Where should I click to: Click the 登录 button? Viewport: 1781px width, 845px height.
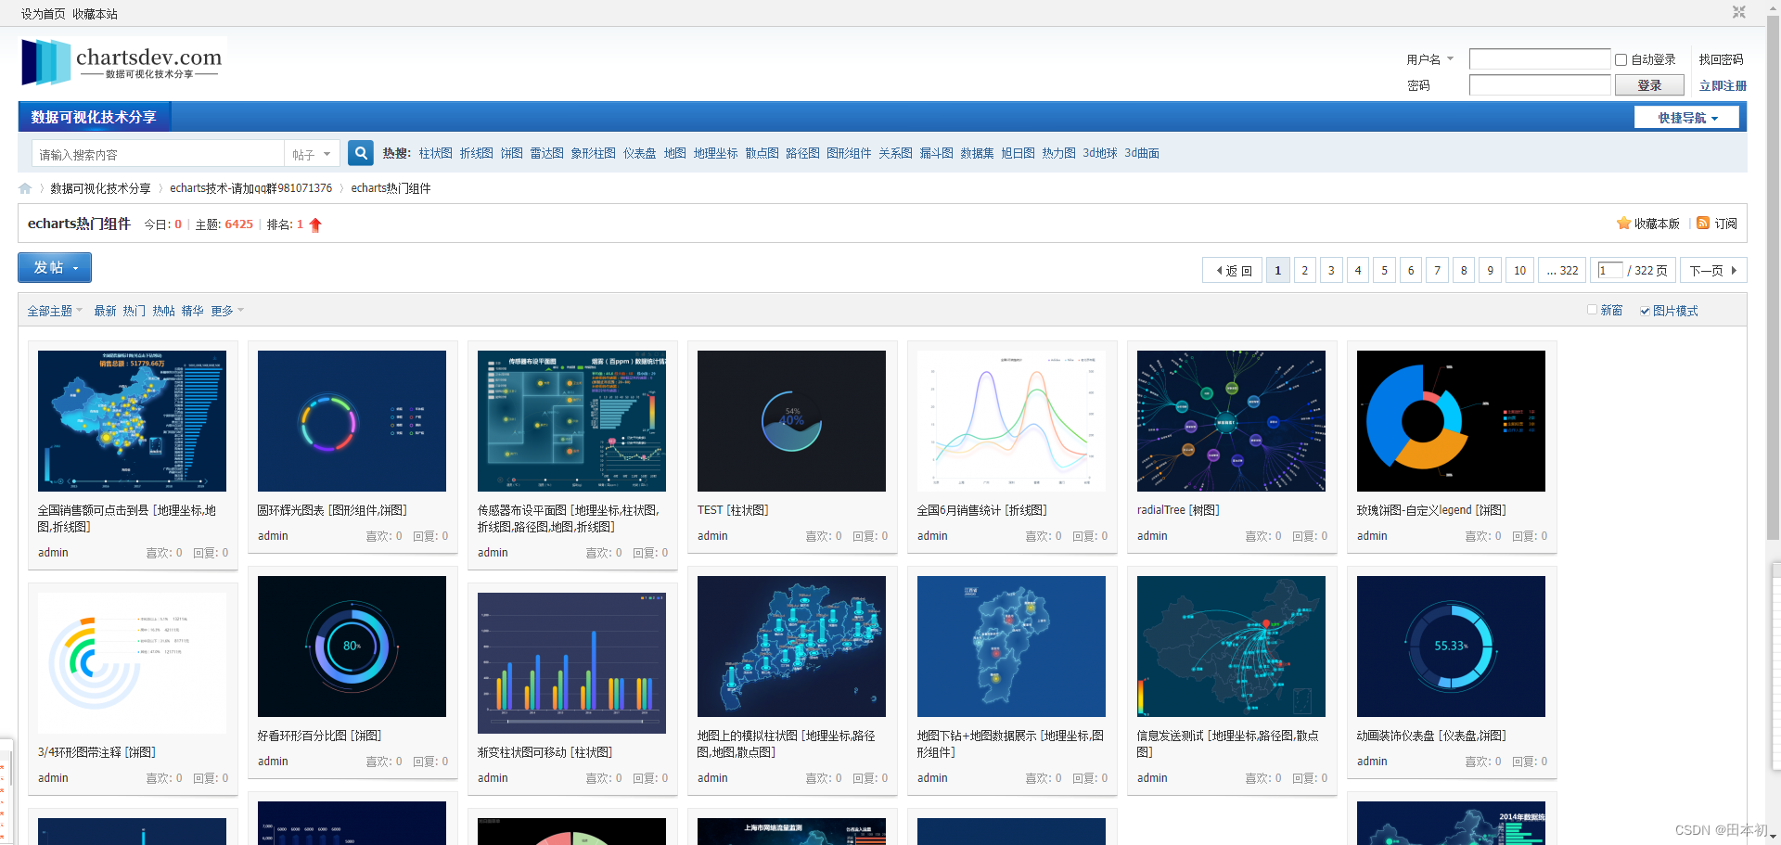[x=1649, y=85]
